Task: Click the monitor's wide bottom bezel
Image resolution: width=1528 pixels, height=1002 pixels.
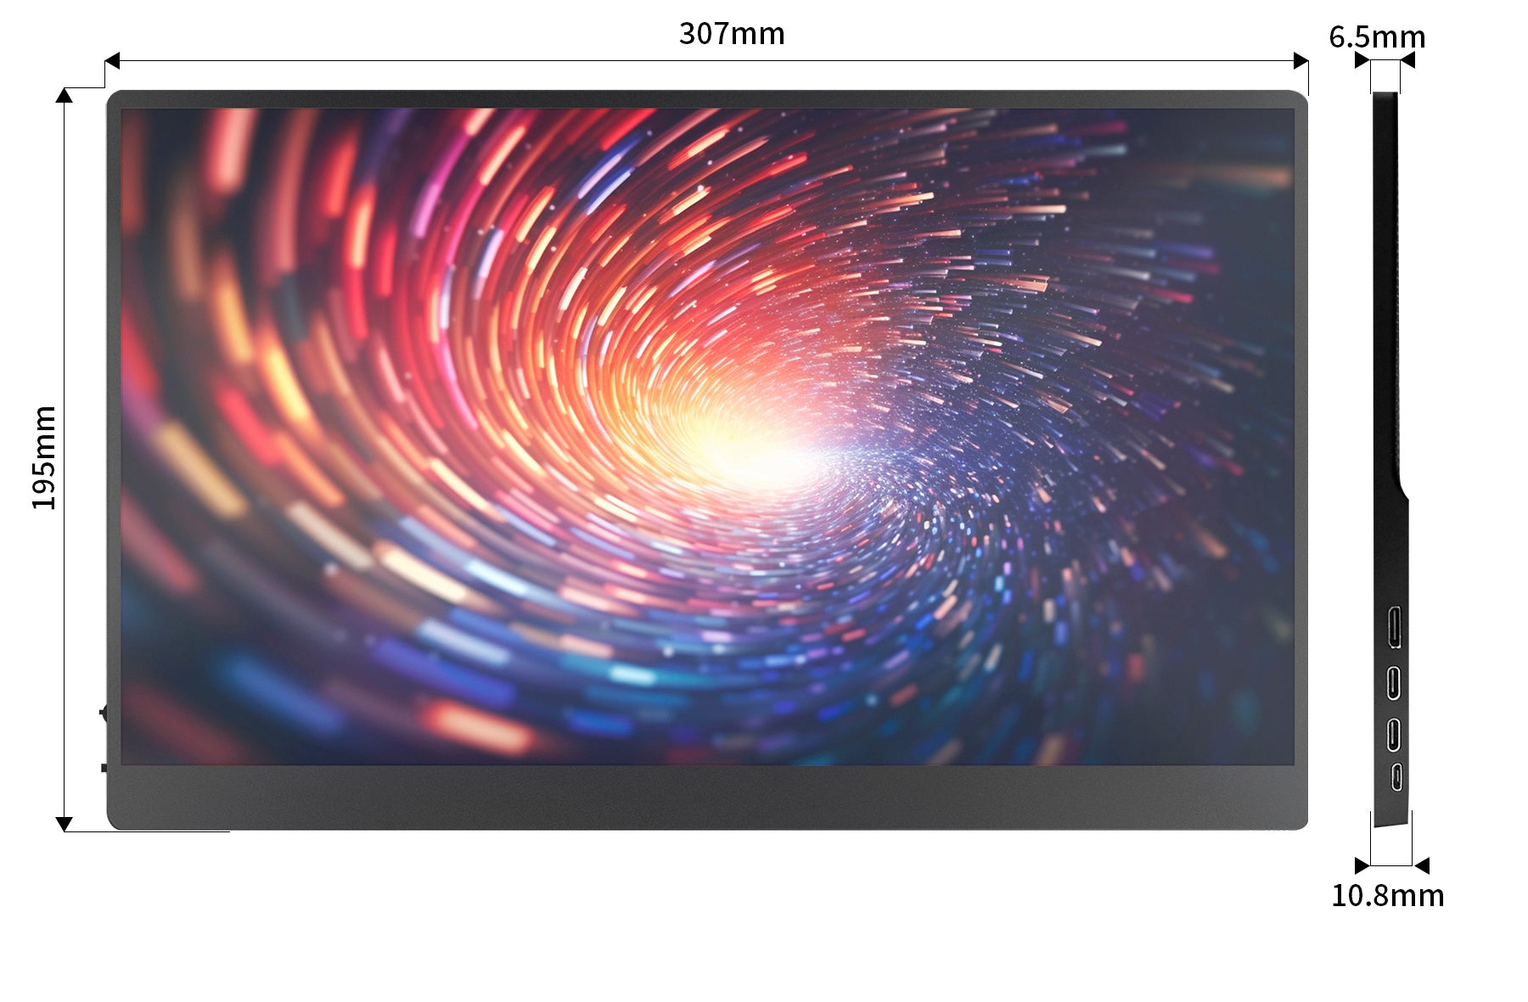Action: click(706, 798)
